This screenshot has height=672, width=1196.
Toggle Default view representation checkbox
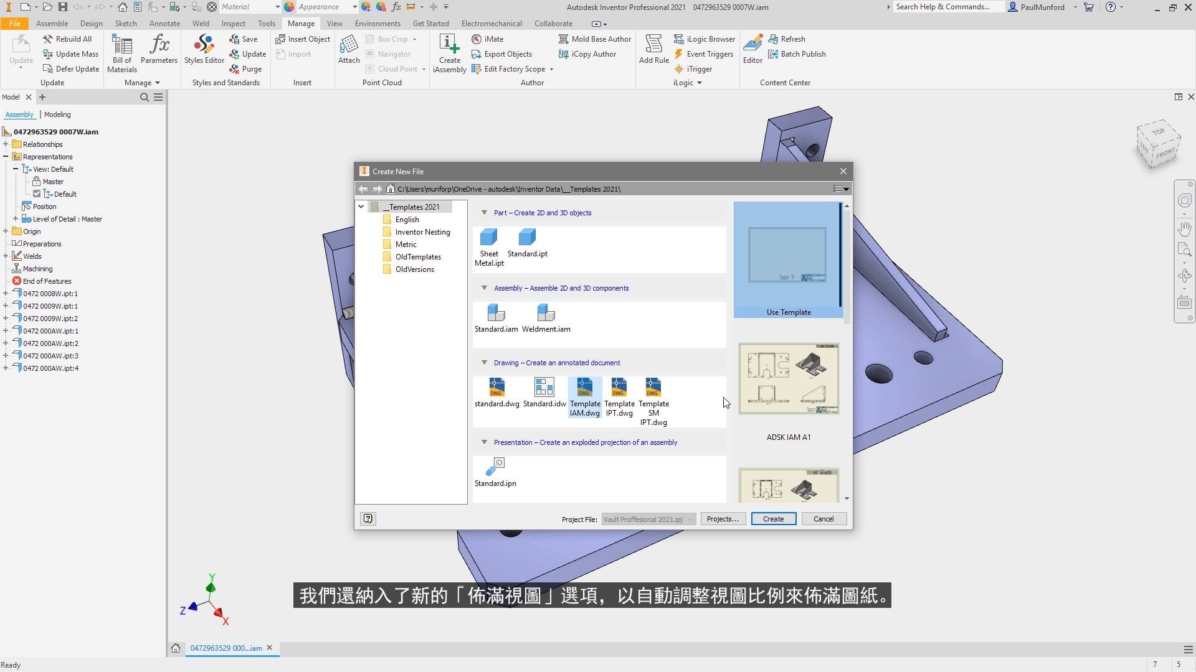pyautogui.click(x=37, y=194)
